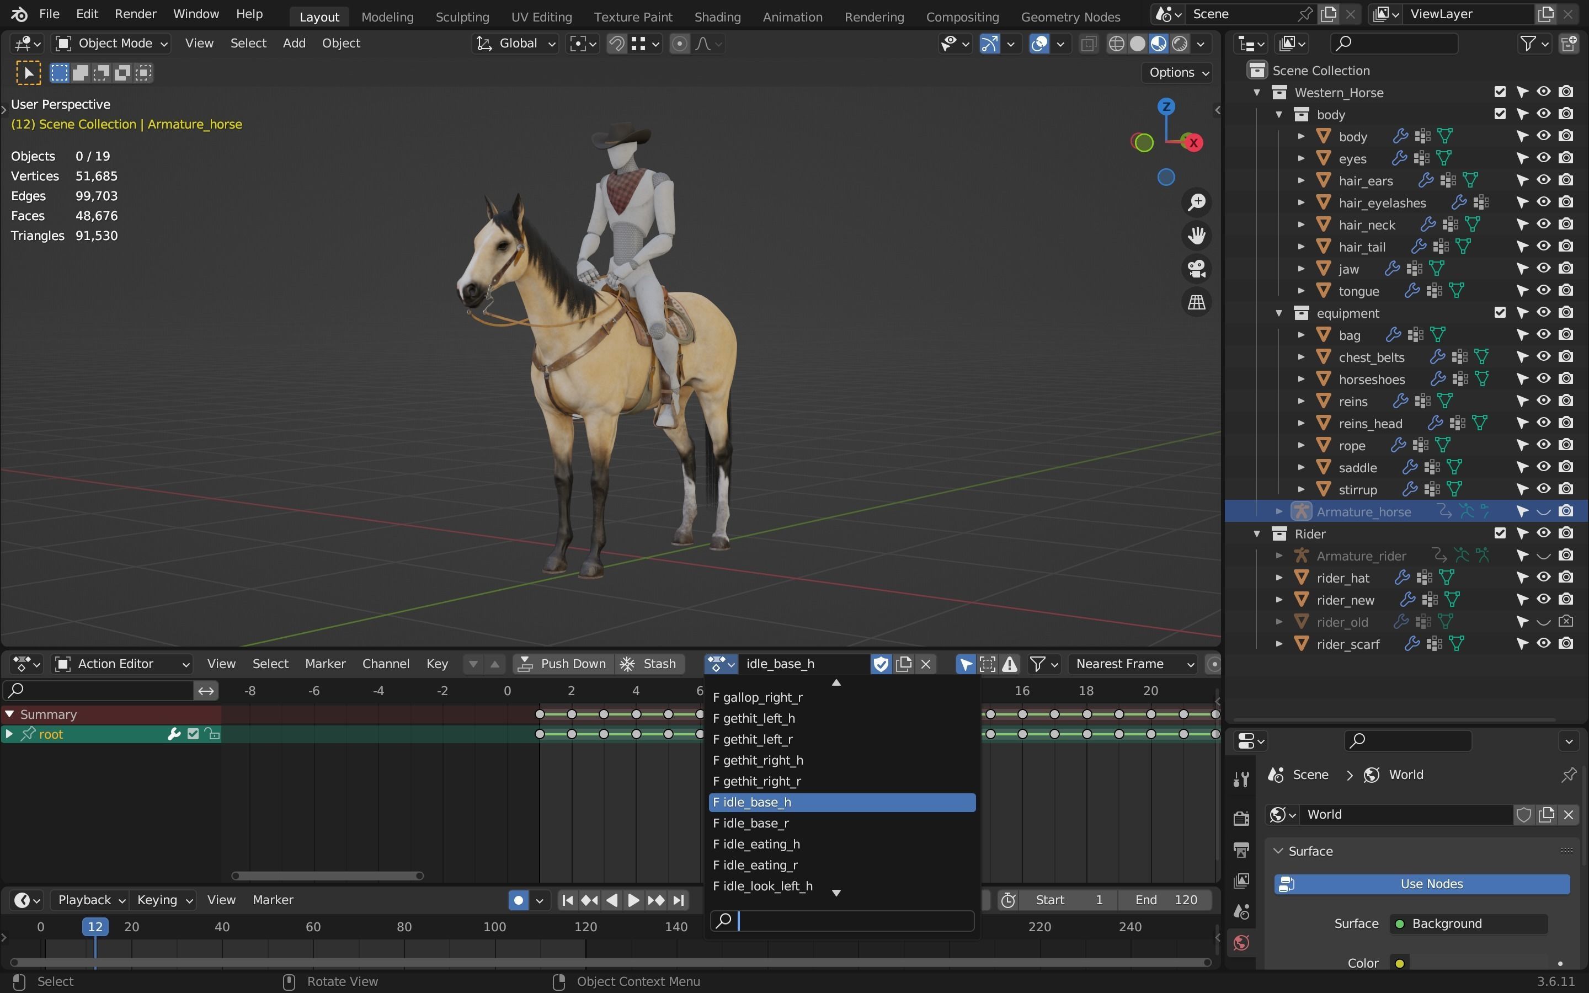Viewport: 1589px width, 993px height.
Task: Open the Nearest Frame snapping dropdown
Action: (1134, 664)
